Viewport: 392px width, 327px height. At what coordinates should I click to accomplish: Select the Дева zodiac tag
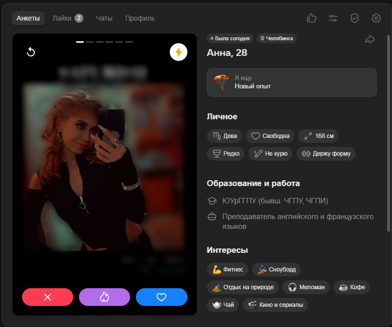(225, 136)
